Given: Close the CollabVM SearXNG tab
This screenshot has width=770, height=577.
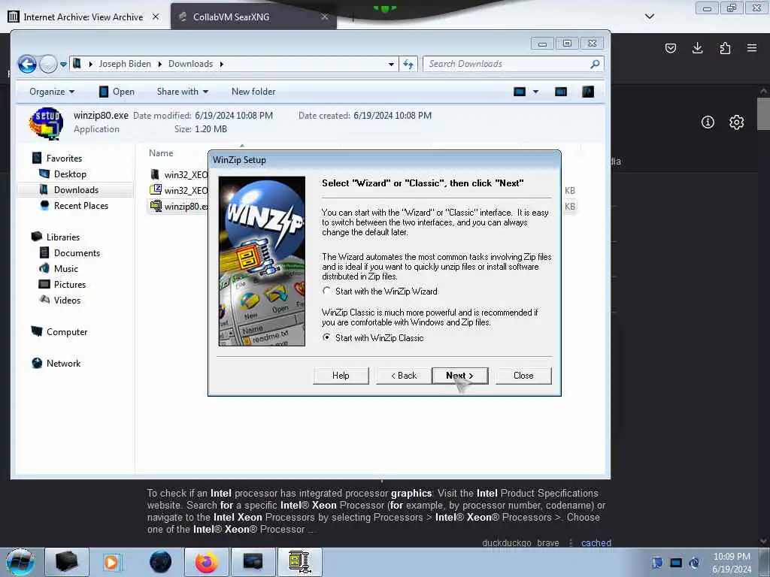Looking at the screenshot, I should tap(325, 17).
